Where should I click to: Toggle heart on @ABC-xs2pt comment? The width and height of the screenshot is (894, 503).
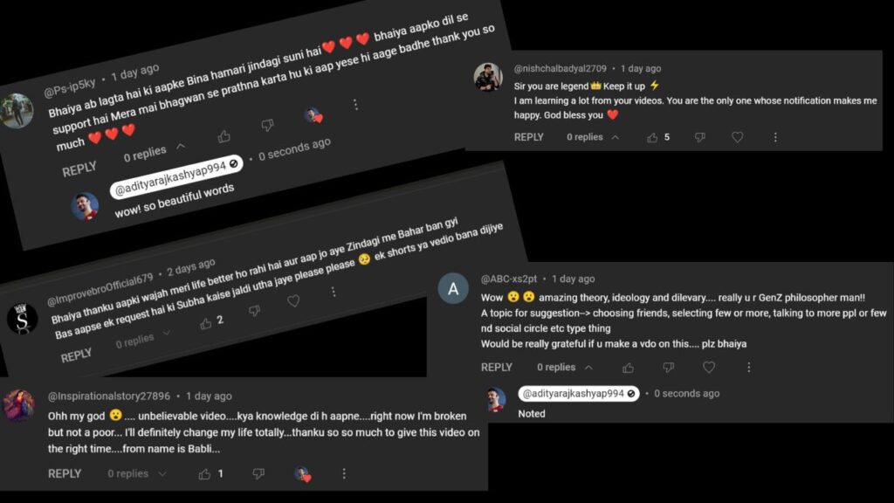point(709,368)
